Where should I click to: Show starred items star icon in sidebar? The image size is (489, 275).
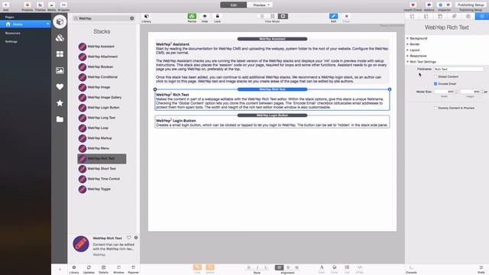[60, 103]
